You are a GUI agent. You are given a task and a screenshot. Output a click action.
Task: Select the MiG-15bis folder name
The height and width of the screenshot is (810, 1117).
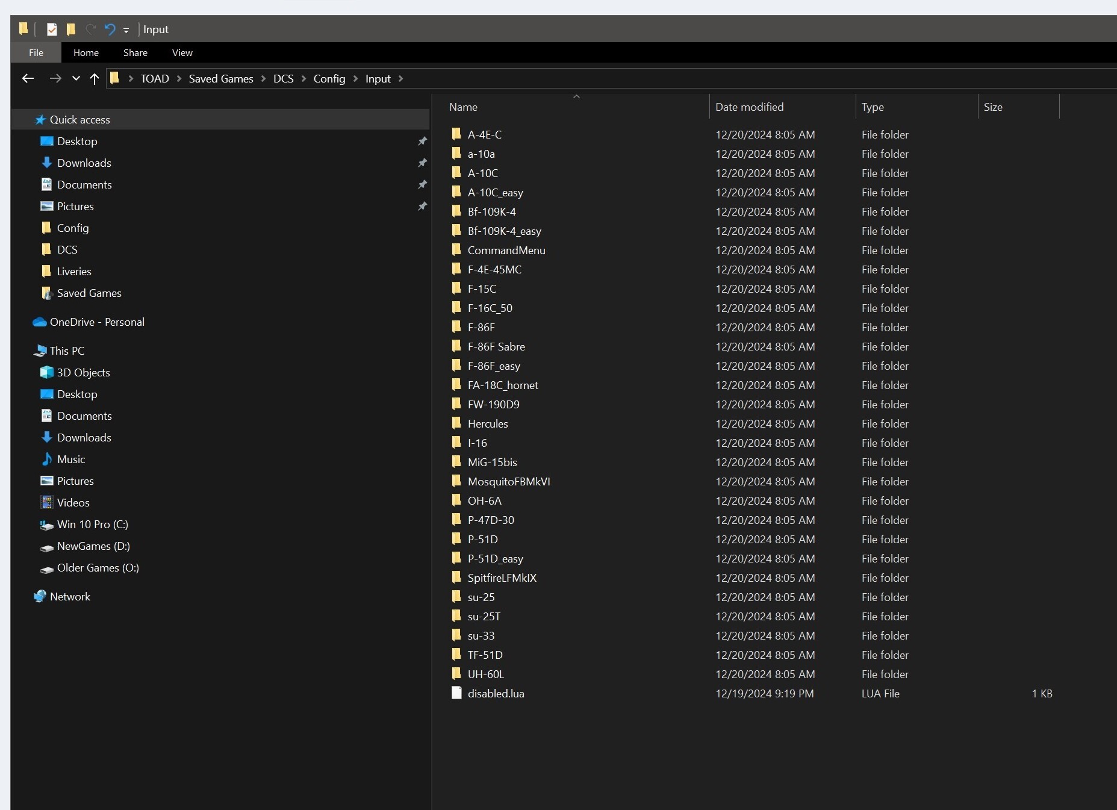coord(492,462)
